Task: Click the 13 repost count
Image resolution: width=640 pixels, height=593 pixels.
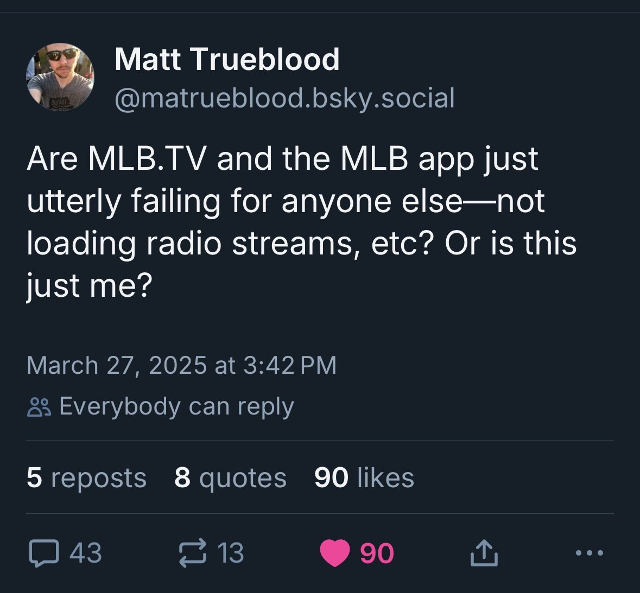Action: 231,553
